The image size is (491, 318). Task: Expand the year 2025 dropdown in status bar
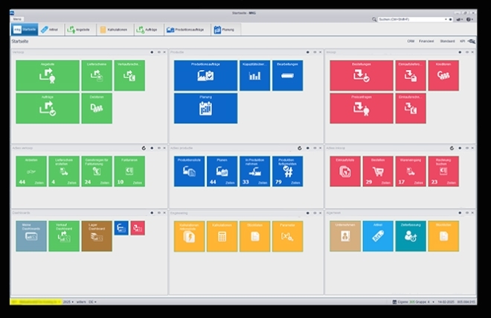tap(66, 302)
